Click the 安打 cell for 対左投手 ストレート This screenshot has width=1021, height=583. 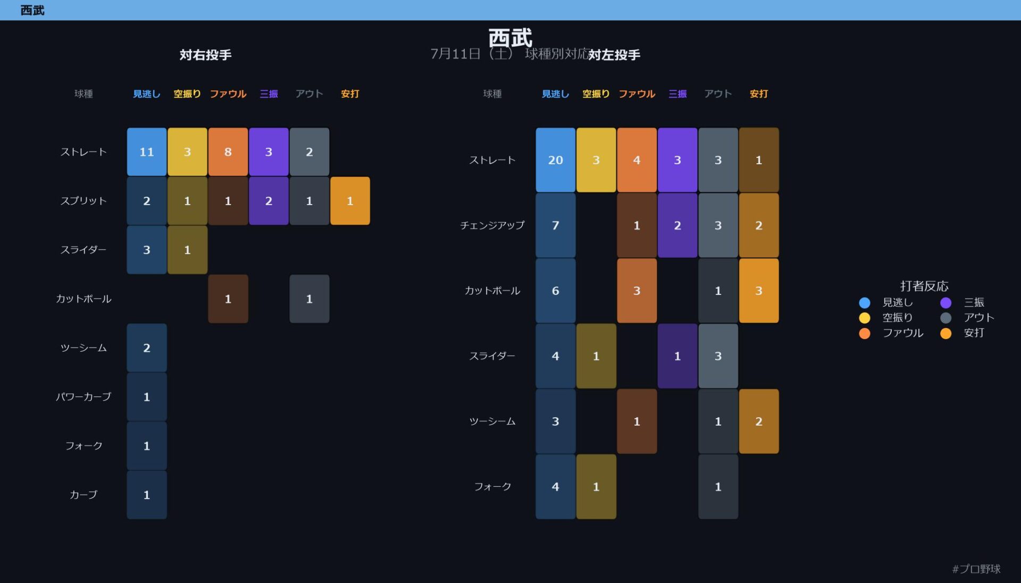[759, 160]
